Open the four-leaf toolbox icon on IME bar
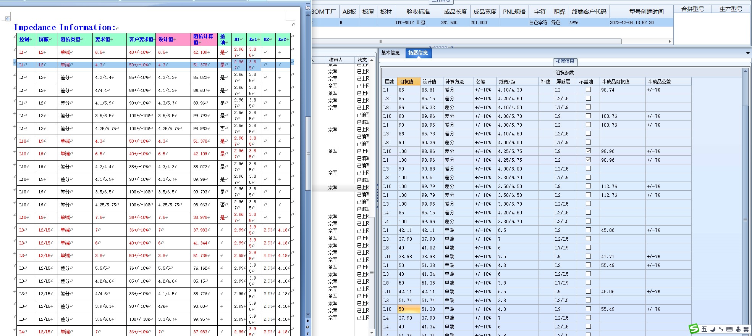The image size is (752, 336). (x=746, y=329)
